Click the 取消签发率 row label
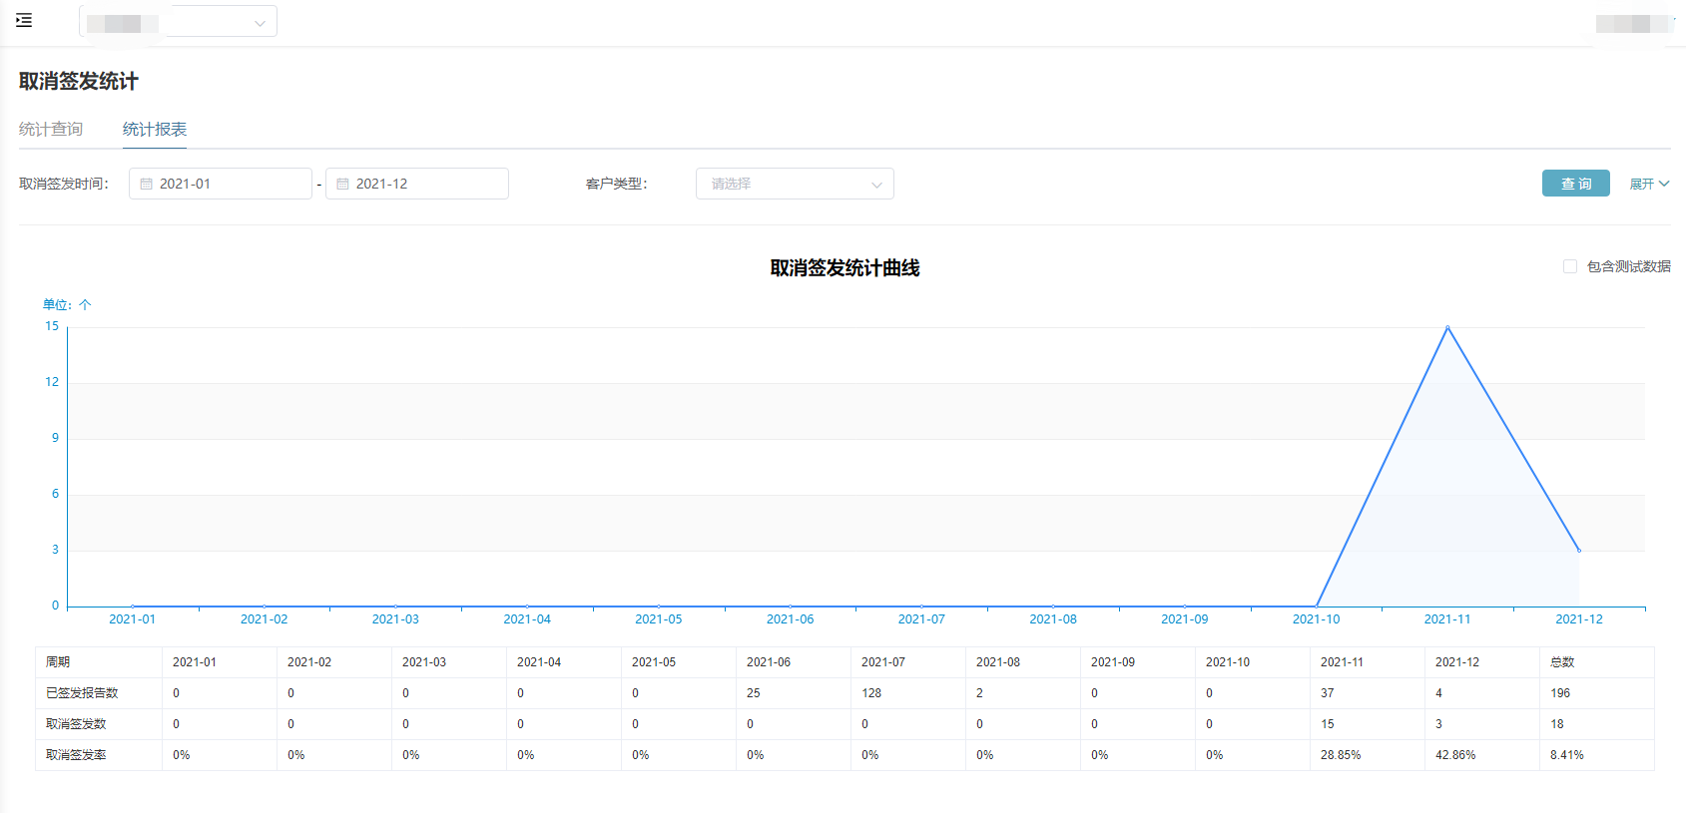The width and height of the screenshot is (1686, 813). (x=76, y=755)
